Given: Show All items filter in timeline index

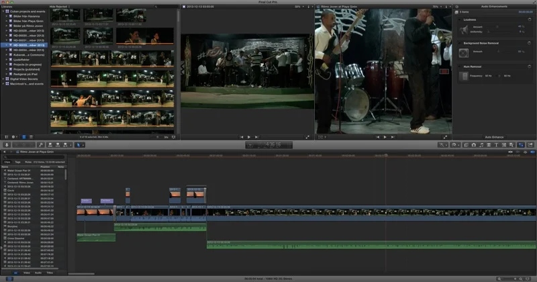Looking at the screenshot, I should point(15,273).
